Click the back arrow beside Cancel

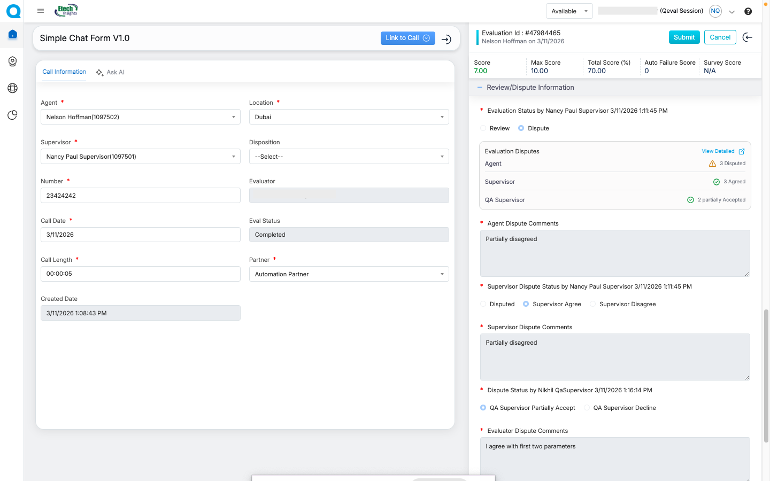748,37
